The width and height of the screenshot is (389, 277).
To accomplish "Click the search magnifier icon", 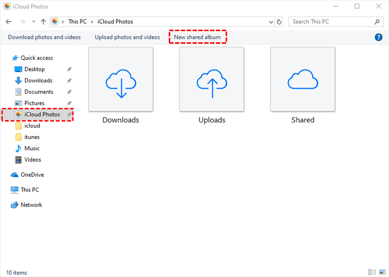I will (x=377, y=22).
